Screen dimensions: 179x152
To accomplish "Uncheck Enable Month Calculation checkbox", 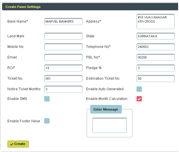I will click(139, 99).
